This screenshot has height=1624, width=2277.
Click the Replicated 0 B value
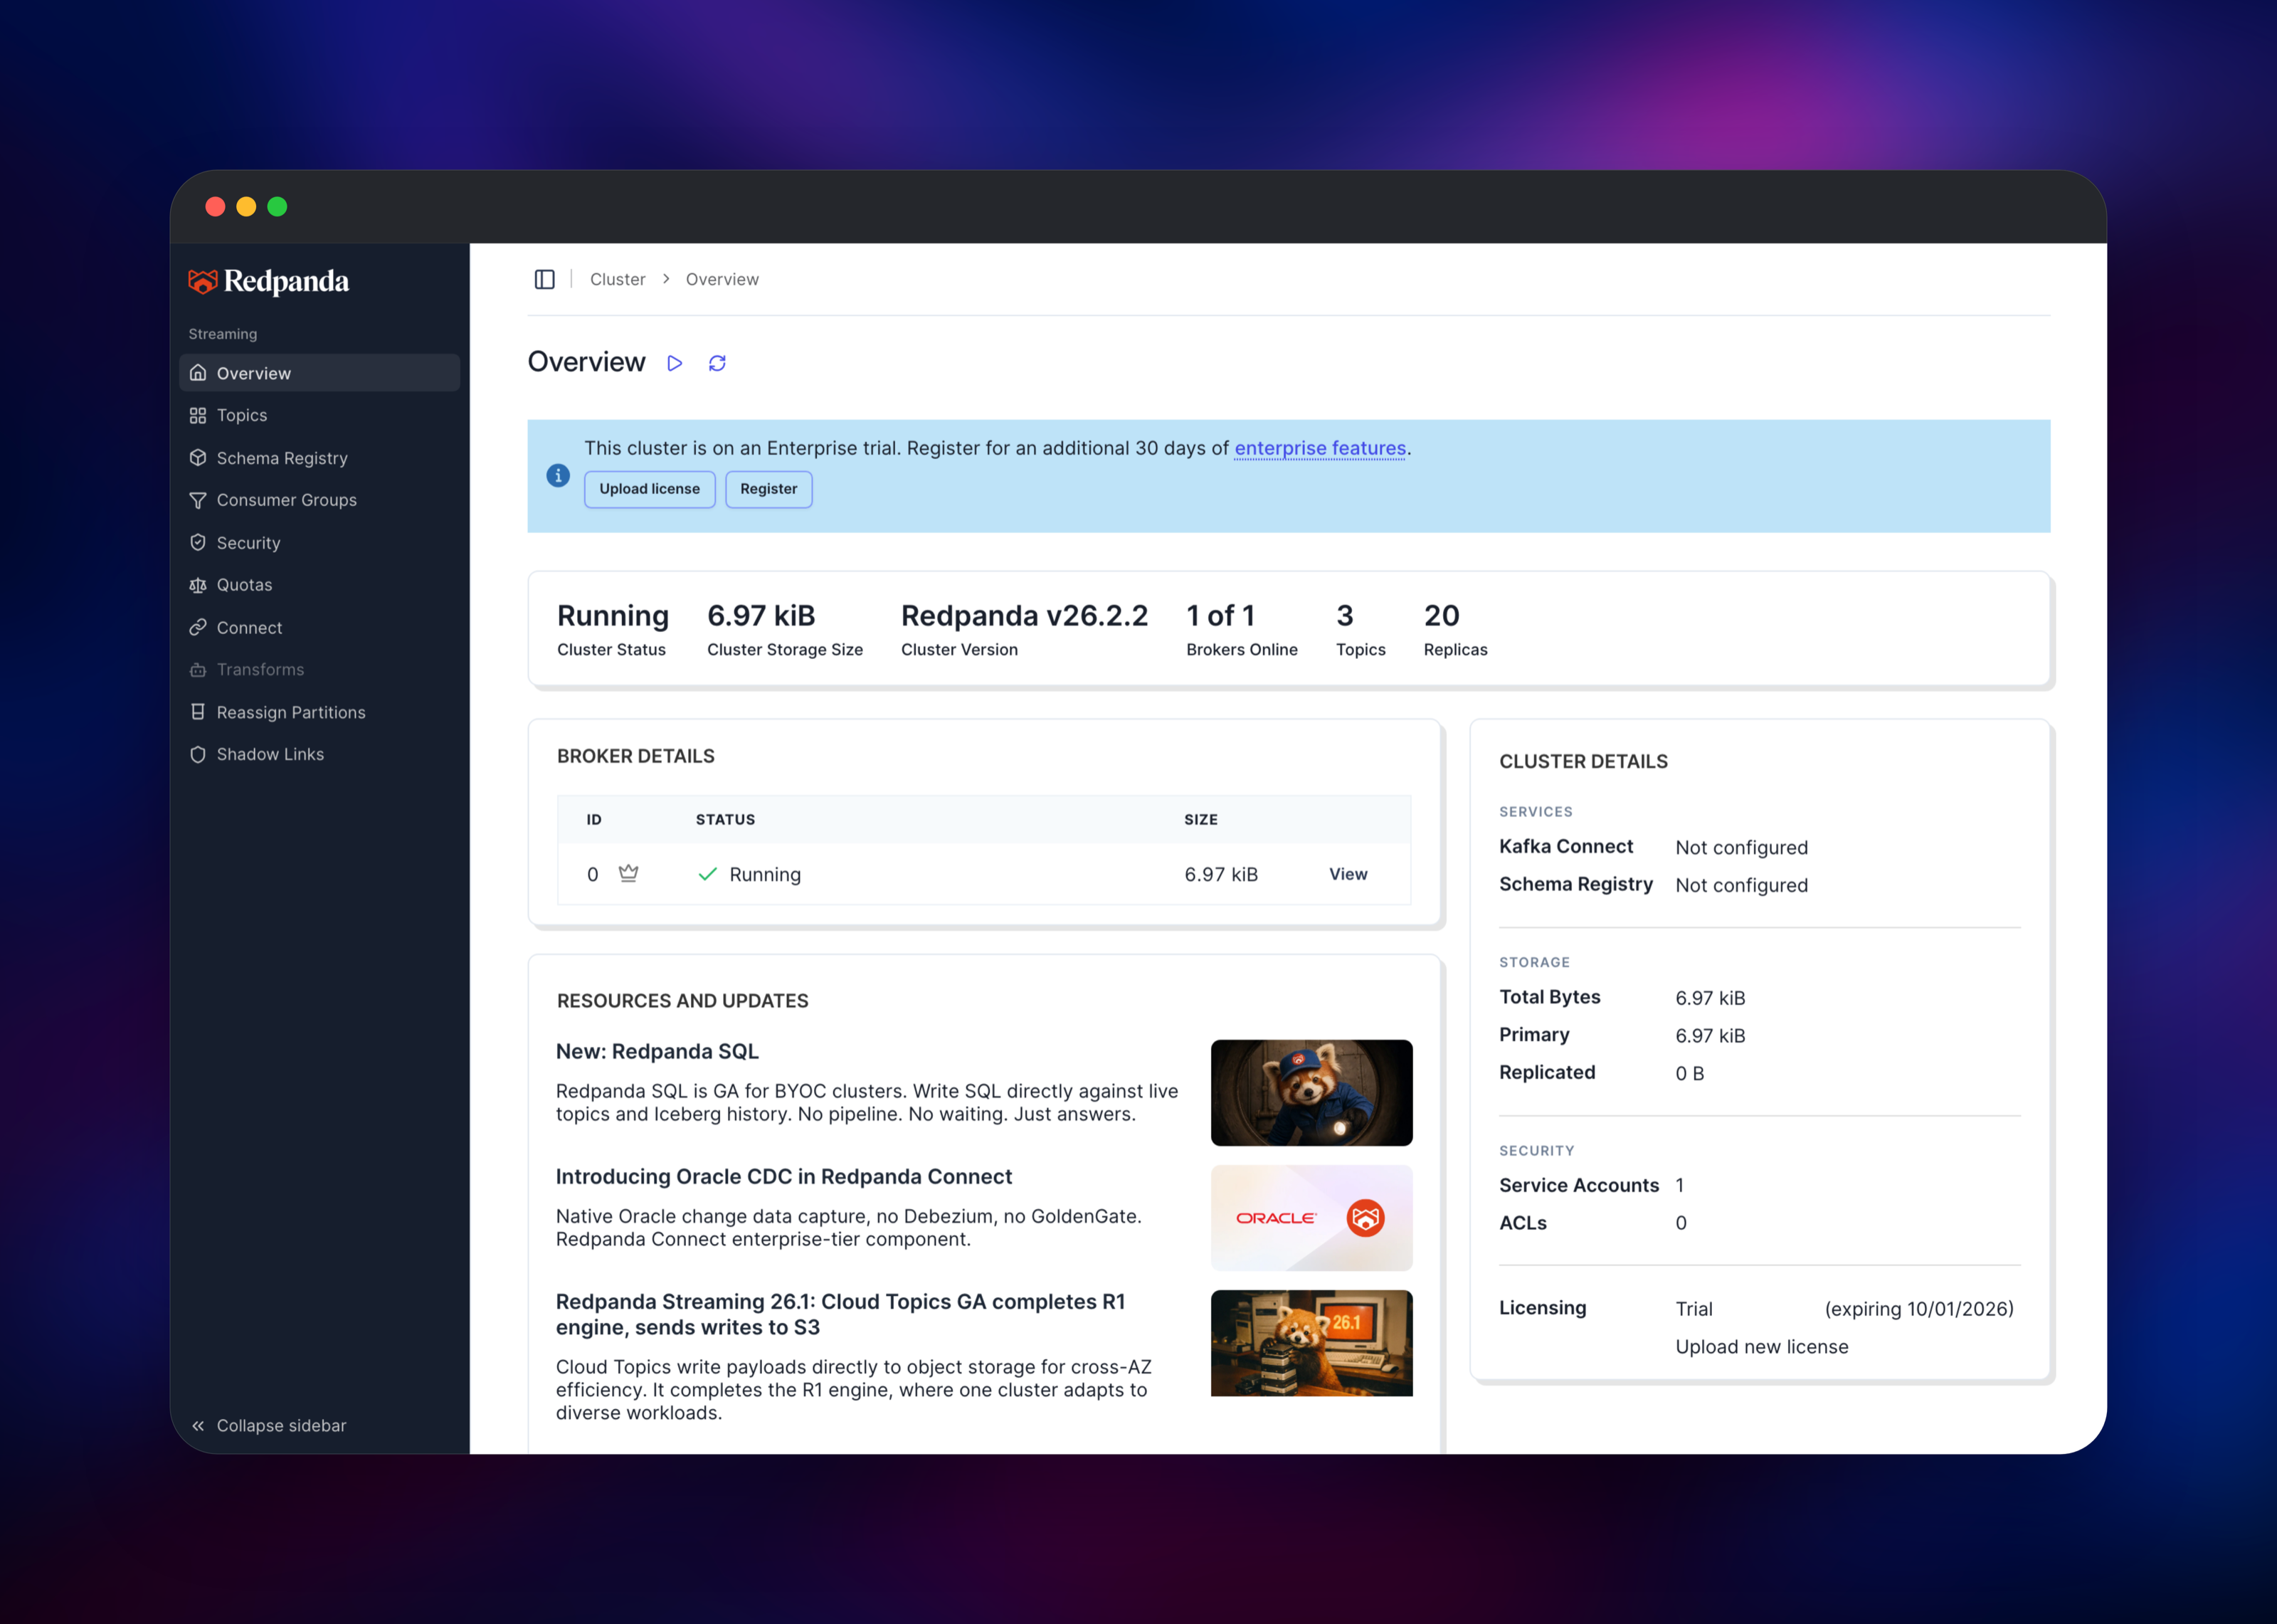[x=1690, y=1074]
